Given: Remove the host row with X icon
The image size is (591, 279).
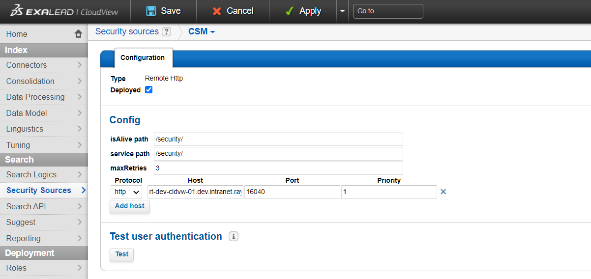Looking at the screenshot, I should 443,192.
